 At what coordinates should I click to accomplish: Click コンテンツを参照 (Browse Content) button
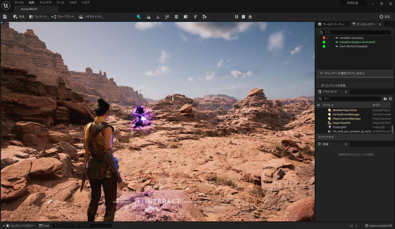point(333,86)
